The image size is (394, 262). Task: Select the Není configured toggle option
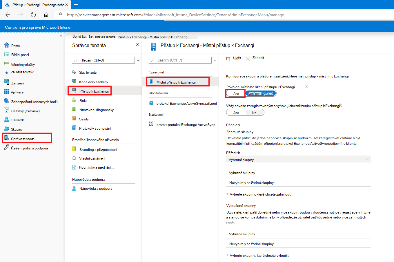tap(261, 93)
